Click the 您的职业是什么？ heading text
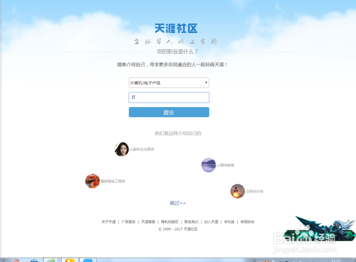The image size is (356, 262). pos(178,52)
